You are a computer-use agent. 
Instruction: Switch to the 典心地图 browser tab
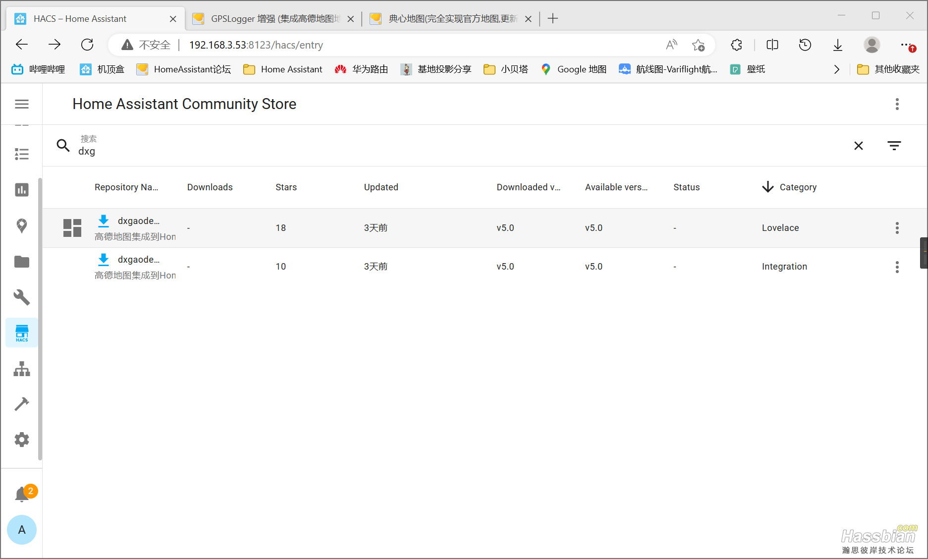tap(450, 19)
